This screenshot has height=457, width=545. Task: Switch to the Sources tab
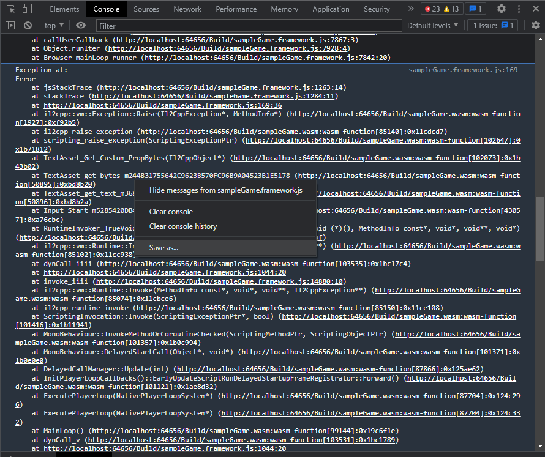[x=146, y=9]
